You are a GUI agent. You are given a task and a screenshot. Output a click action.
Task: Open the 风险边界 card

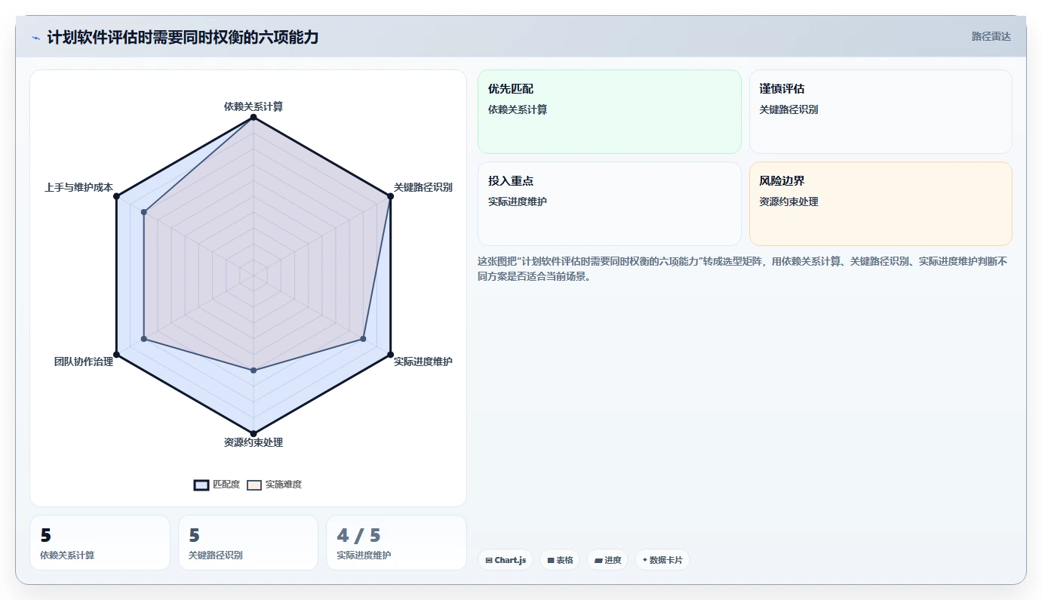click(881, 204)
